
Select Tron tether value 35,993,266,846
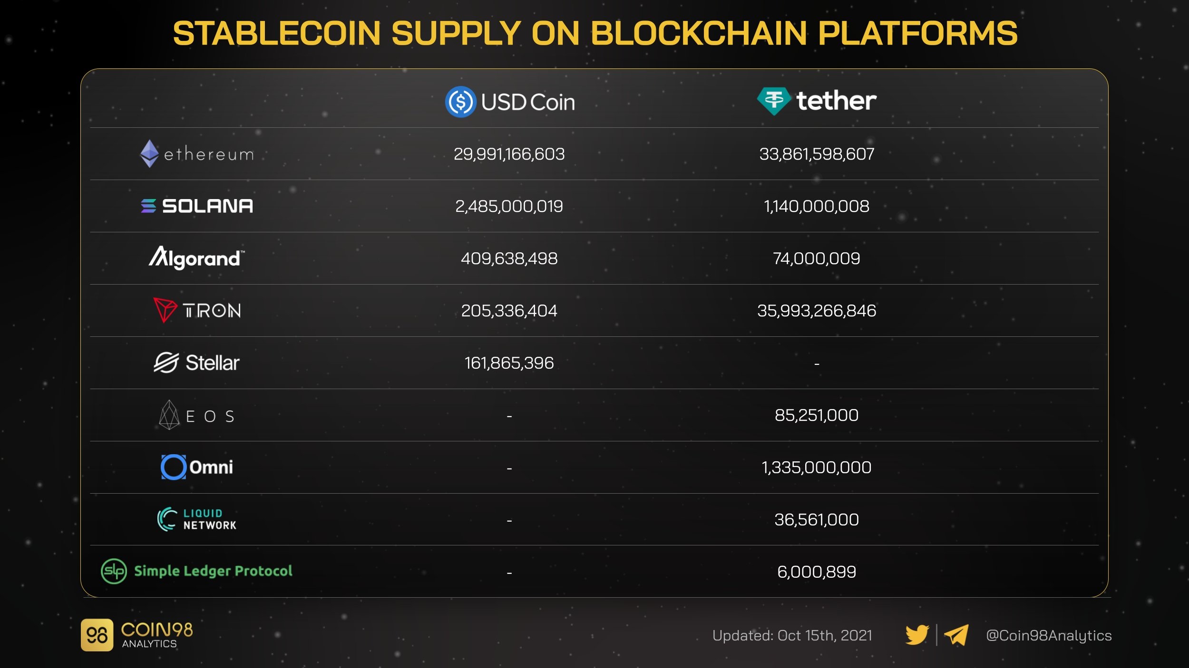[x=817, y=311]
